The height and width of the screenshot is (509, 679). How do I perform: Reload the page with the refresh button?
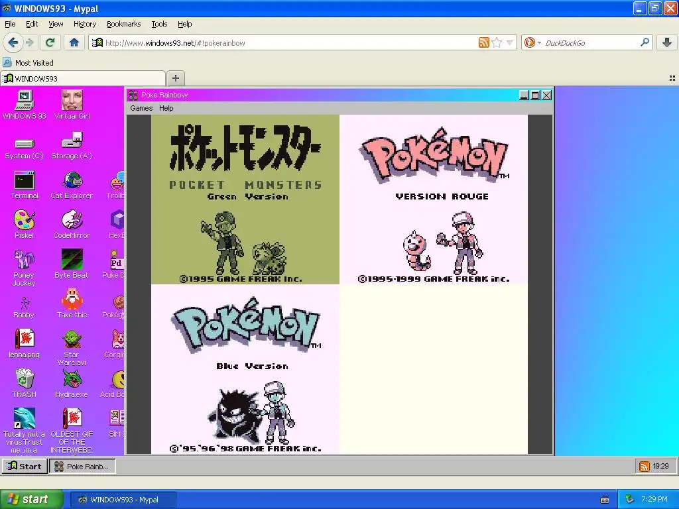[x=50, y=42]
